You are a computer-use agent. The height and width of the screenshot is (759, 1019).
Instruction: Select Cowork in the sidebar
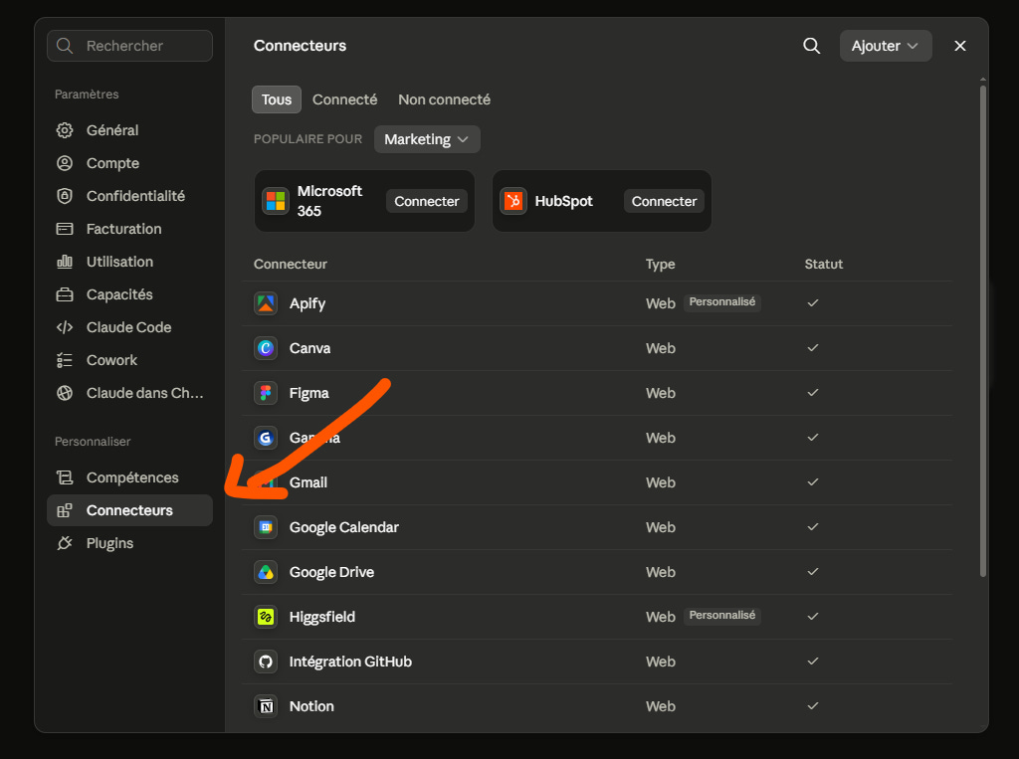coord(129,360)
